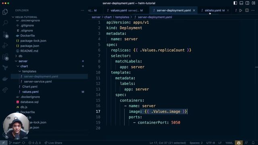Click the main* git branch in status bar
Screen dimensions: 258x145
(15, 143)
